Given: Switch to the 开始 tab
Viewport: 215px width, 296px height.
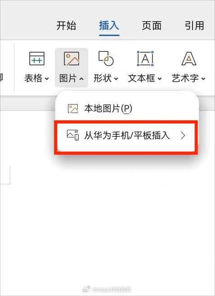Looking at the screenshot, I should [x=66, y=26].
